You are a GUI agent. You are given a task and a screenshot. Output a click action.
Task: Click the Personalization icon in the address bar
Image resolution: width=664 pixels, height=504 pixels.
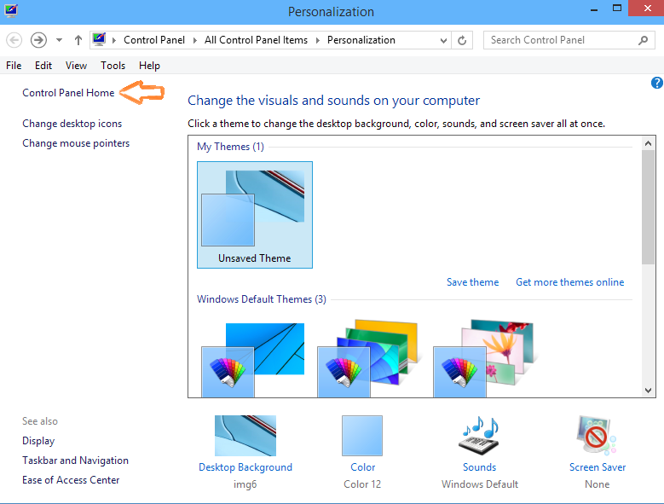pos(99,39)
